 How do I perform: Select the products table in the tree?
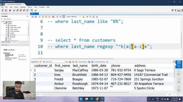coord(13,35)
